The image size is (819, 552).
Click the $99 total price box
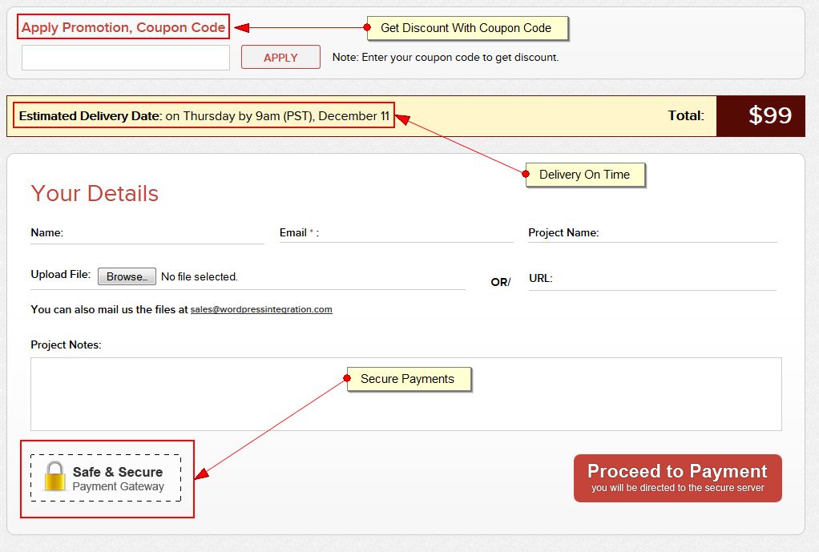click(x=769, y=116)
